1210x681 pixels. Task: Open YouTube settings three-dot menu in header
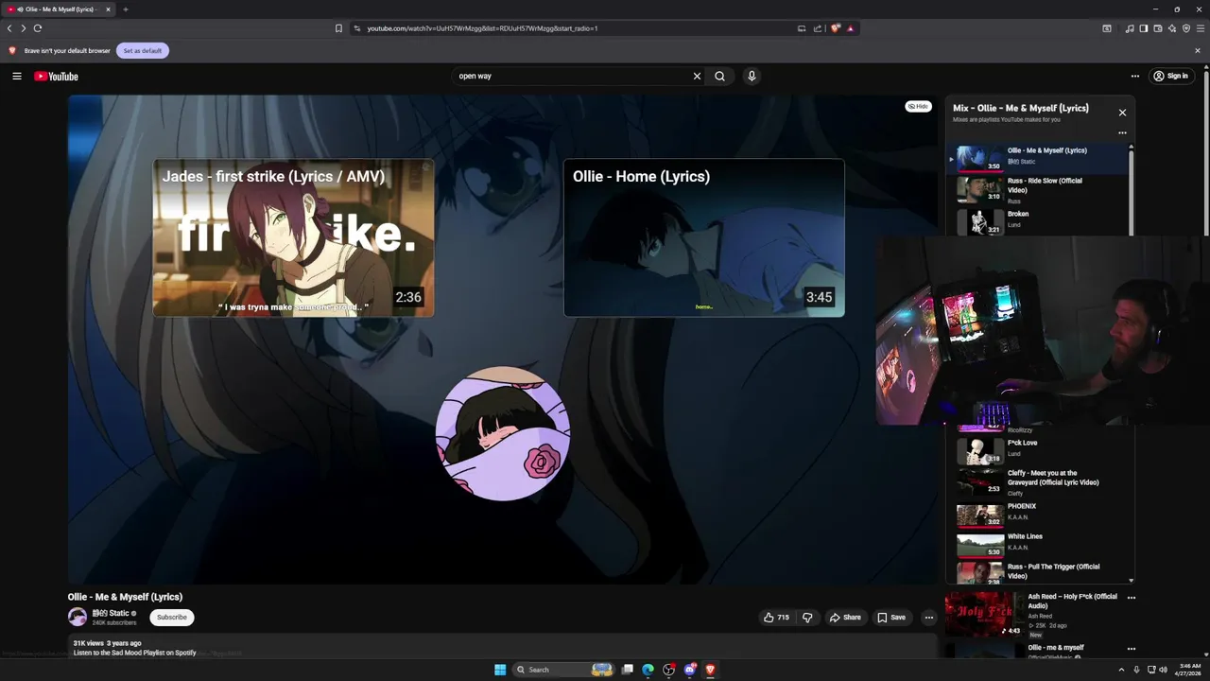click(x=1135, y=76)
